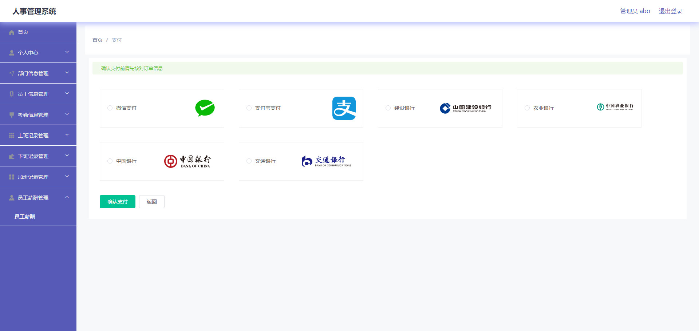Click the green WeChat Pay logo
This screenshot has height=331, width=699.
(x=205, y=108)
